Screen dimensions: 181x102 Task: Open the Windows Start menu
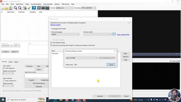click(x=3, y=99)
